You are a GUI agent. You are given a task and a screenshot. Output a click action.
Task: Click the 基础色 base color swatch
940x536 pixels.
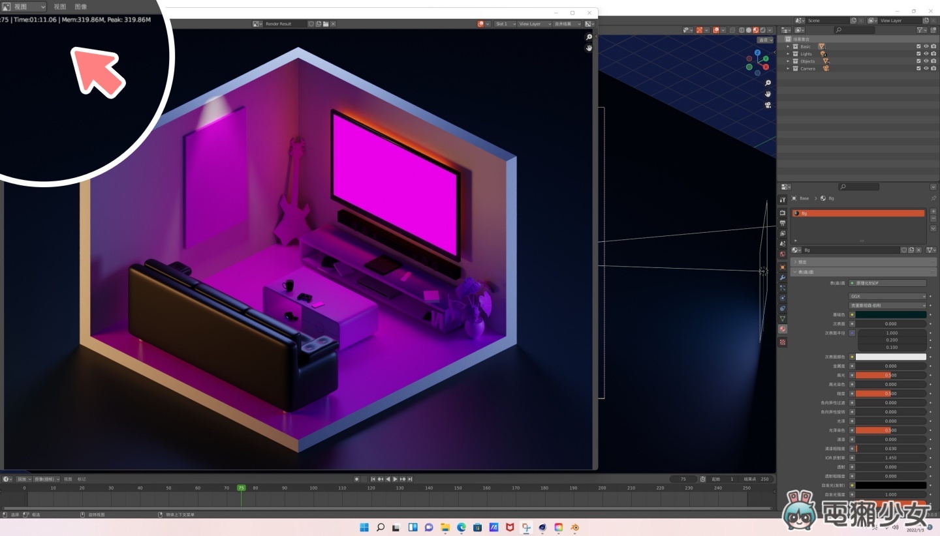[x=891, y=314]
